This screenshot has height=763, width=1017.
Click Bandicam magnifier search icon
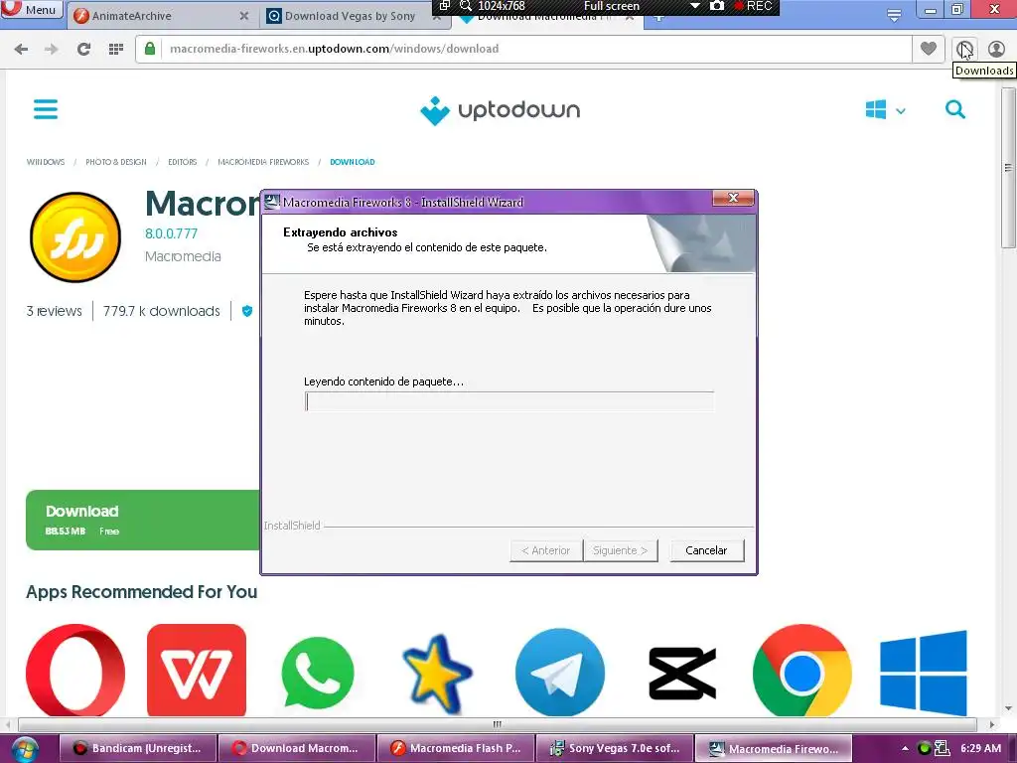pos(465,7)
